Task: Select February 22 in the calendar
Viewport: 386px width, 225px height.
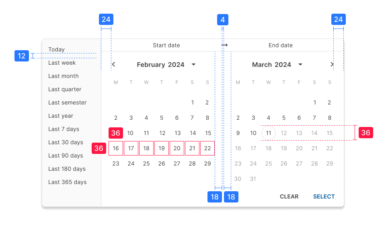Action: 207,148
